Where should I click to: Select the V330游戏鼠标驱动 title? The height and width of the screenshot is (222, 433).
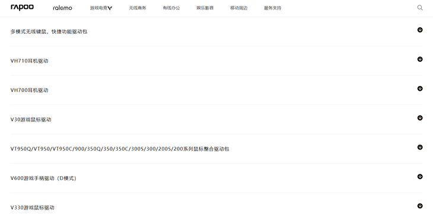click(x=32, y=207)
